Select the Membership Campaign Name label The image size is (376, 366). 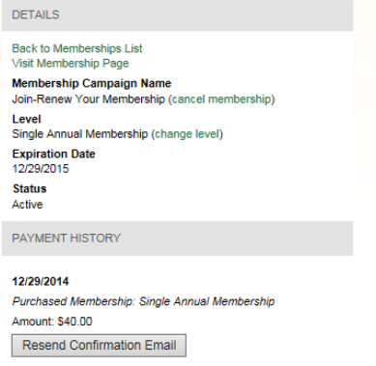(x=92, y=83)
